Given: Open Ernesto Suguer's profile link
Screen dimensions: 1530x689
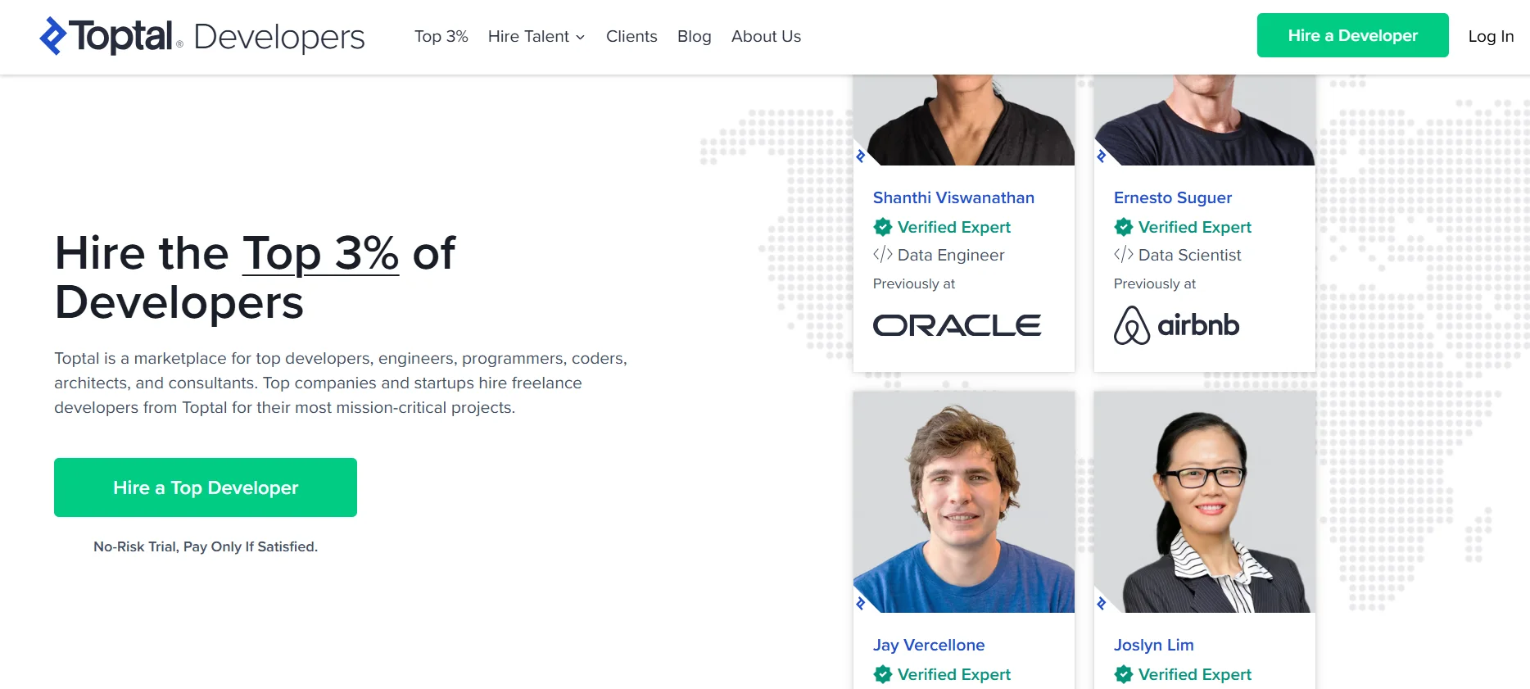Looking at the screenshot, I should coord(1172,197).
